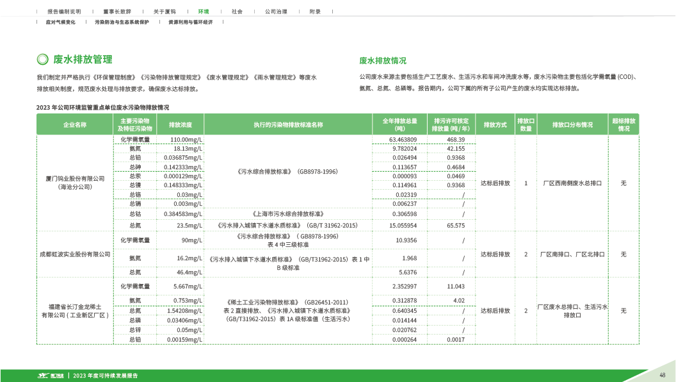The width and height of the screenshot is (676, 382).
Task: Select the 成都虹波实业股份有限公司 company cell
Action: click(74, 254)
